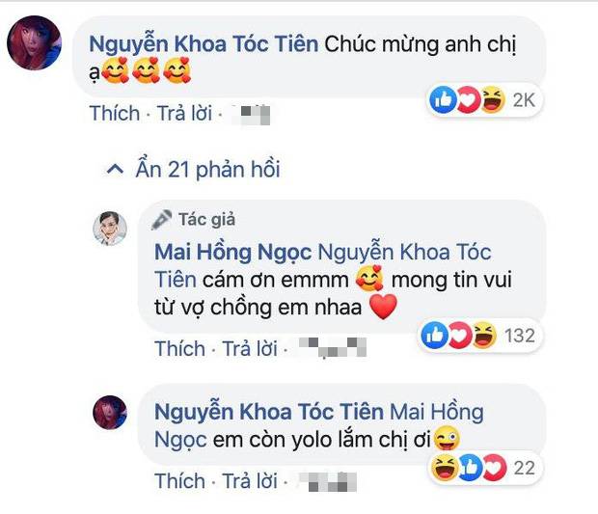Reply to the top comment (Trả lời)
This screenshot has width=598, height=514.
coord(184,114)
